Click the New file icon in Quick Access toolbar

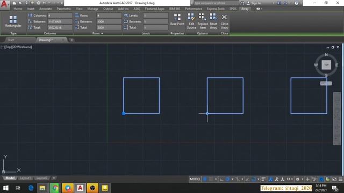coord(15,3)
